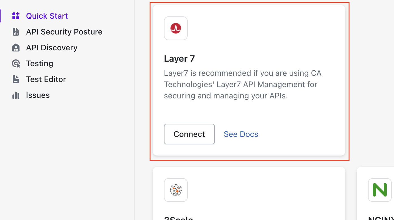
Task: Go to API Security Posture label
Action: 64,32
